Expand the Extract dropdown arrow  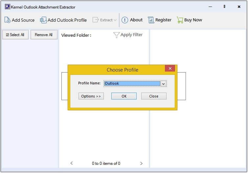tap(115, 20)
